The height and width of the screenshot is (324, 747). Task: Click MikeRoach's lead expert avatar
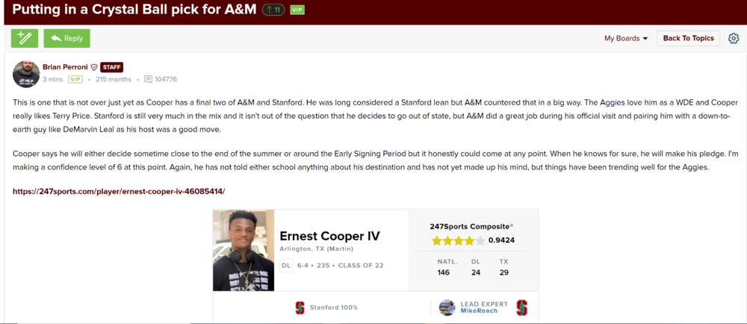(x=447, y=308)
